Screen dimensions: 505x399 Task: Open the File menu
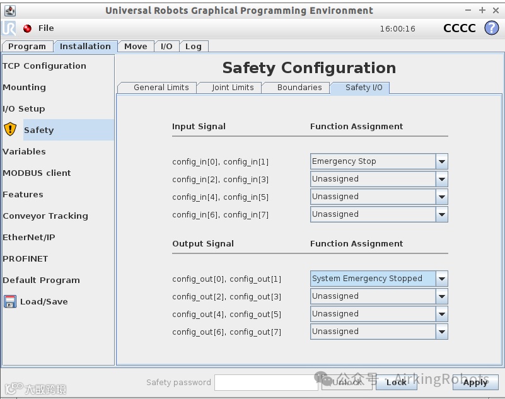pos(46,28)
